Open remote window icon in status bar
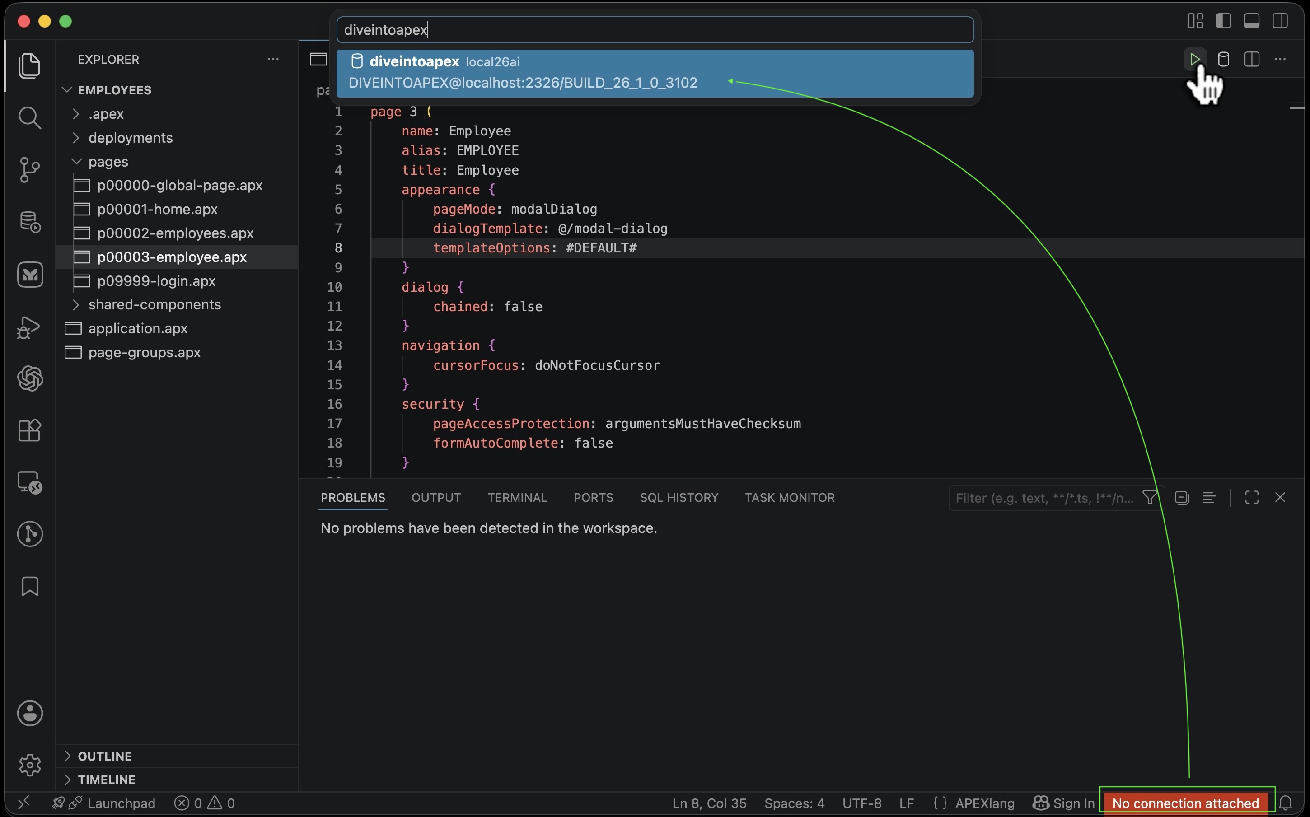The image size is (1310, 817). (x=24, y=803)
